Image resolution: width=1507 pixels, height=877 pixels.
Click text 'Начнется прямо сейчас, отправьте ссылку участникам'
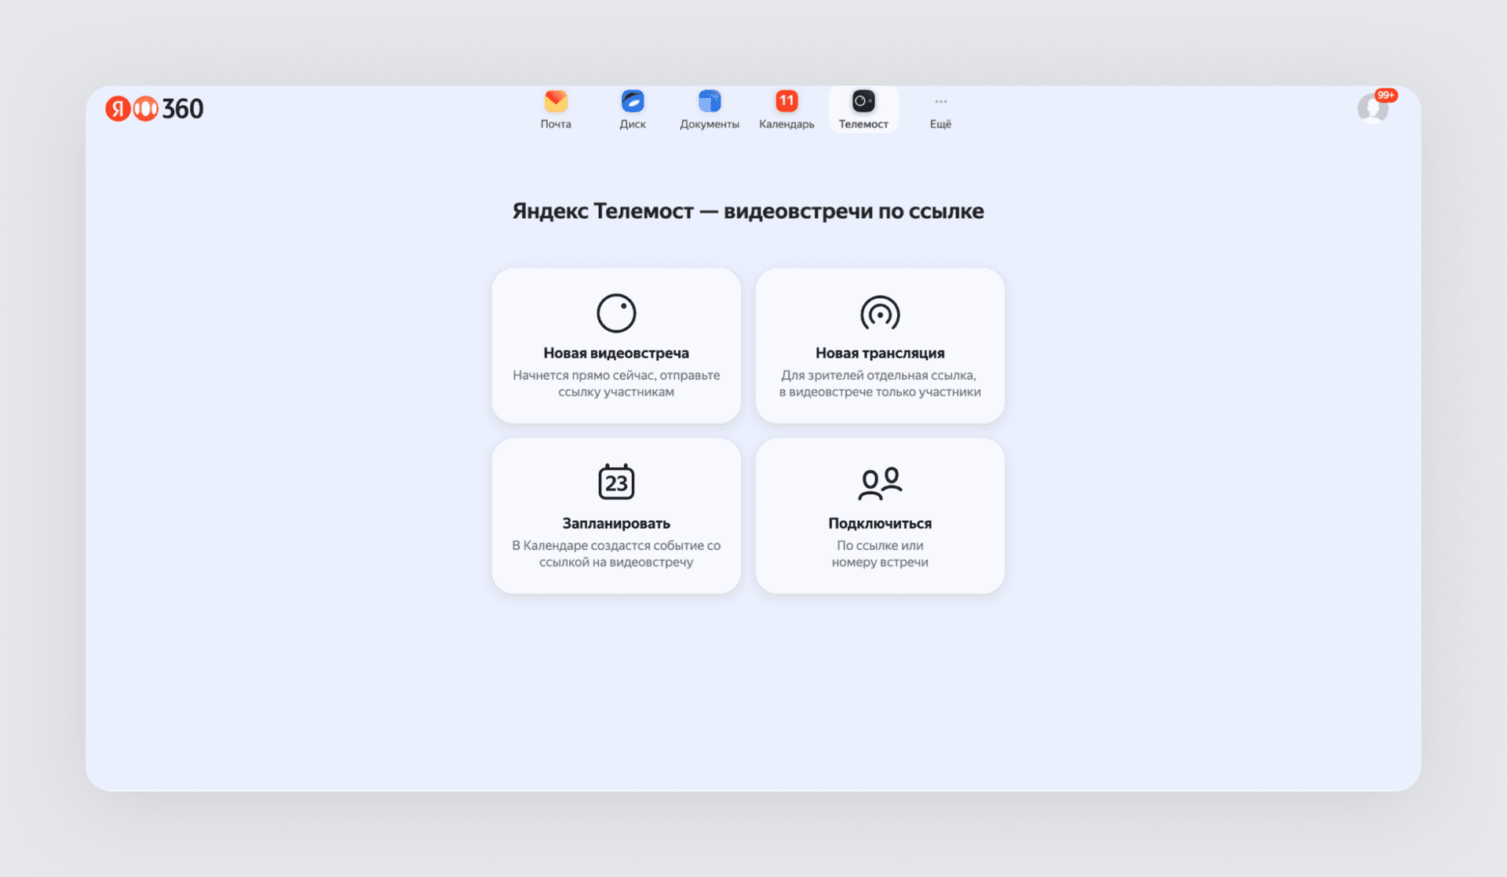(x=616, y=384)
